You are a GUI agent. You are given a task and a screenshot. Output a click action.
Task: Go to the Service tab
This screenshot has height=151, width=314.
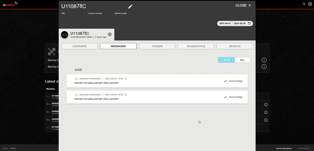pos(234,46)
